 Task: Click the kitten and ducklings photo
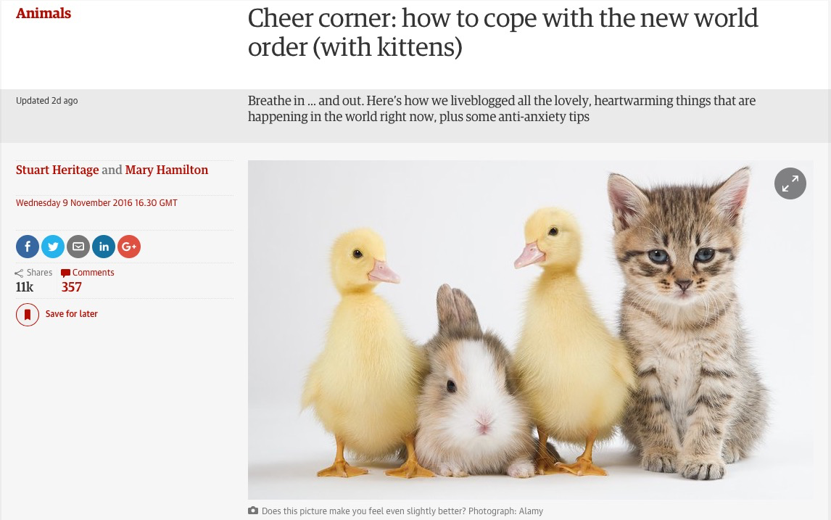(x=531, y=330)
